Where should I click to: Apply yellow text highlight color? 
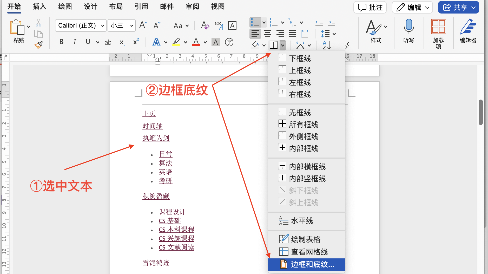[x=176, y=42]
